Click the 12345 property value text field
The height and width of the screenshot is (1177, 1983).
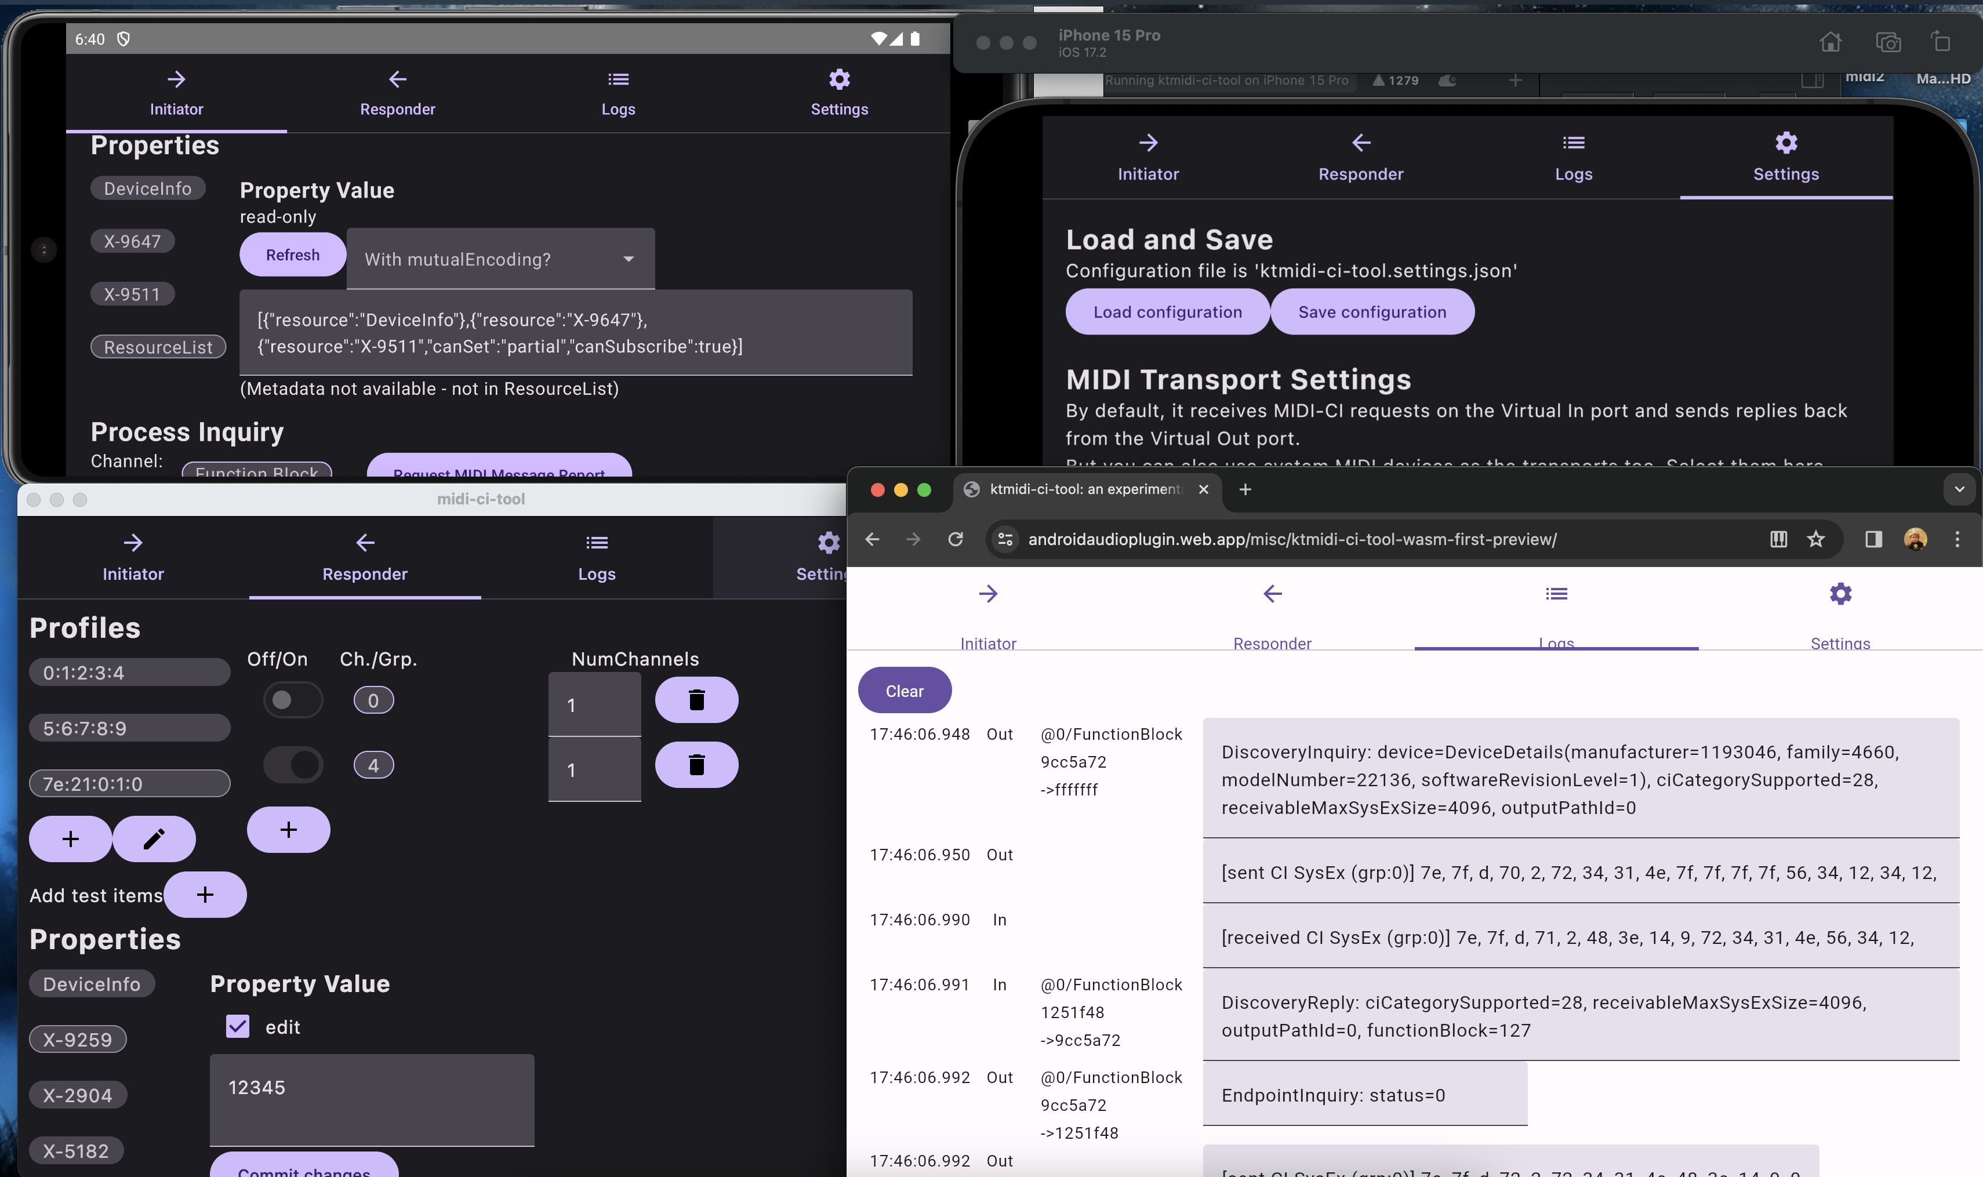click(371, 1099)
